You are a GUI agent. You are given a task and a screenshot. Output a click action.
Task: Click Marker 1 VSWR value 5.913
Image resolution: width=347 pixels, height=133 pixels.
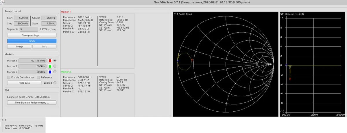tap(120, 17)
